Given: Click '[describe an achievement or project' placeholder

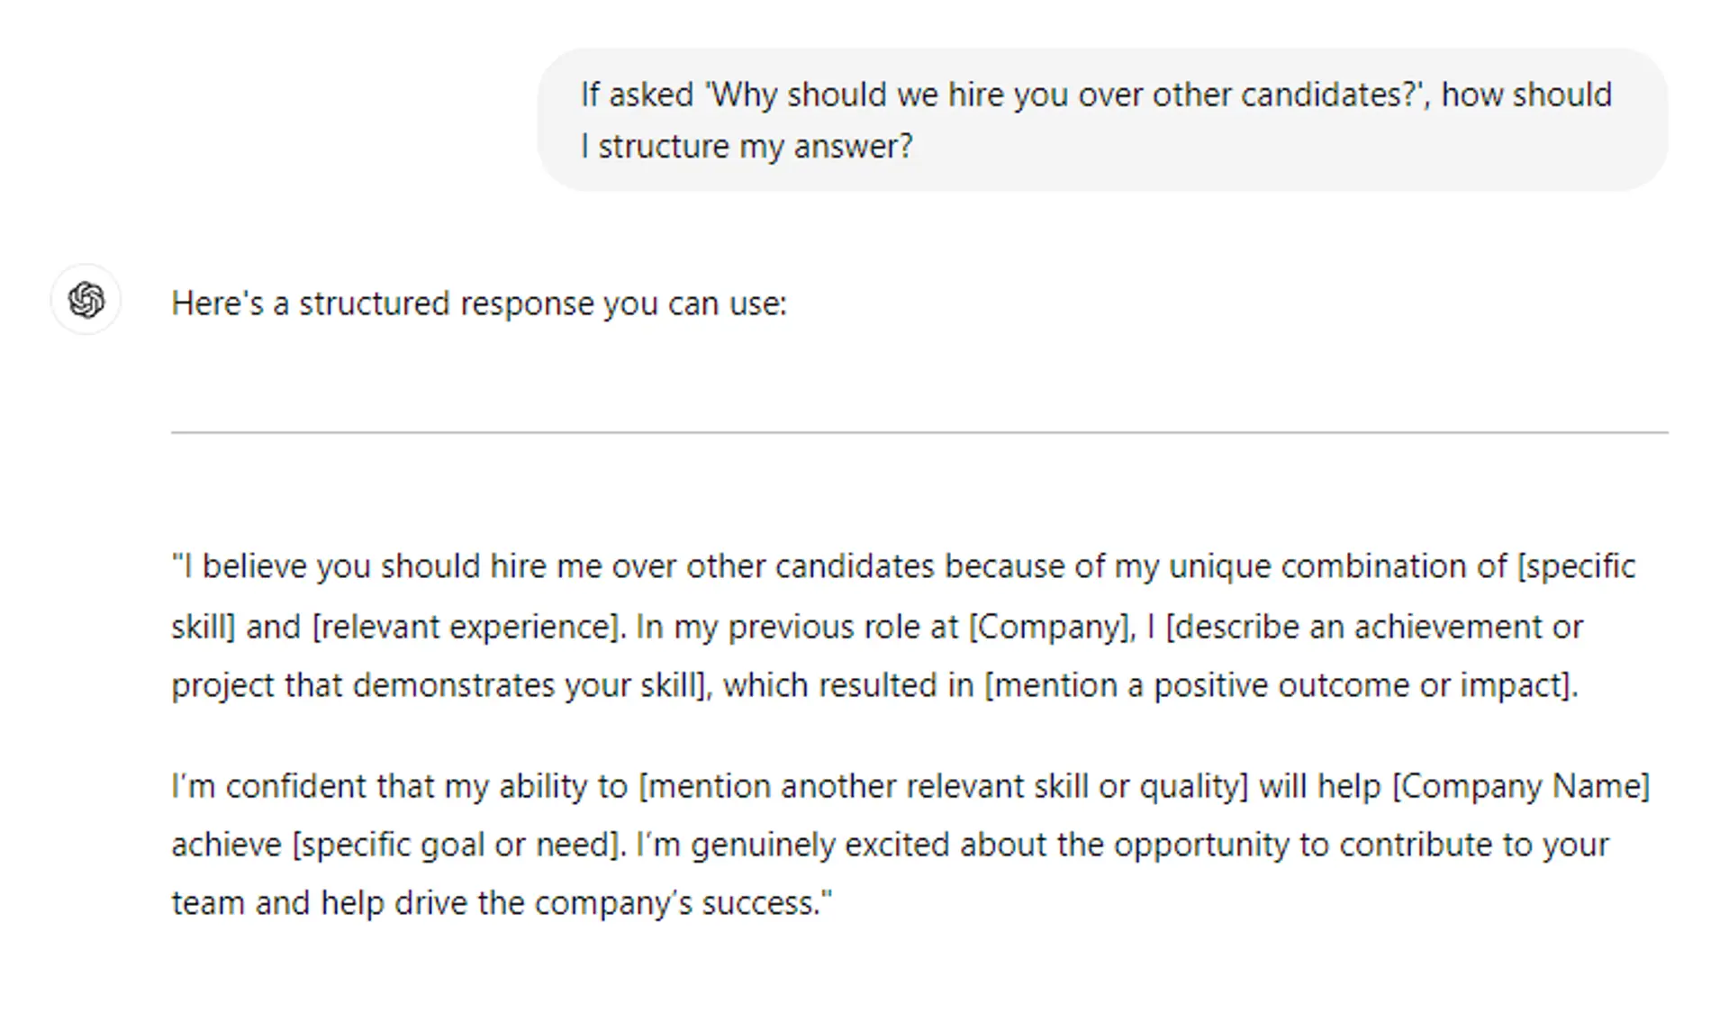Looking at the screenshot, I should (x=1373, y=627).
